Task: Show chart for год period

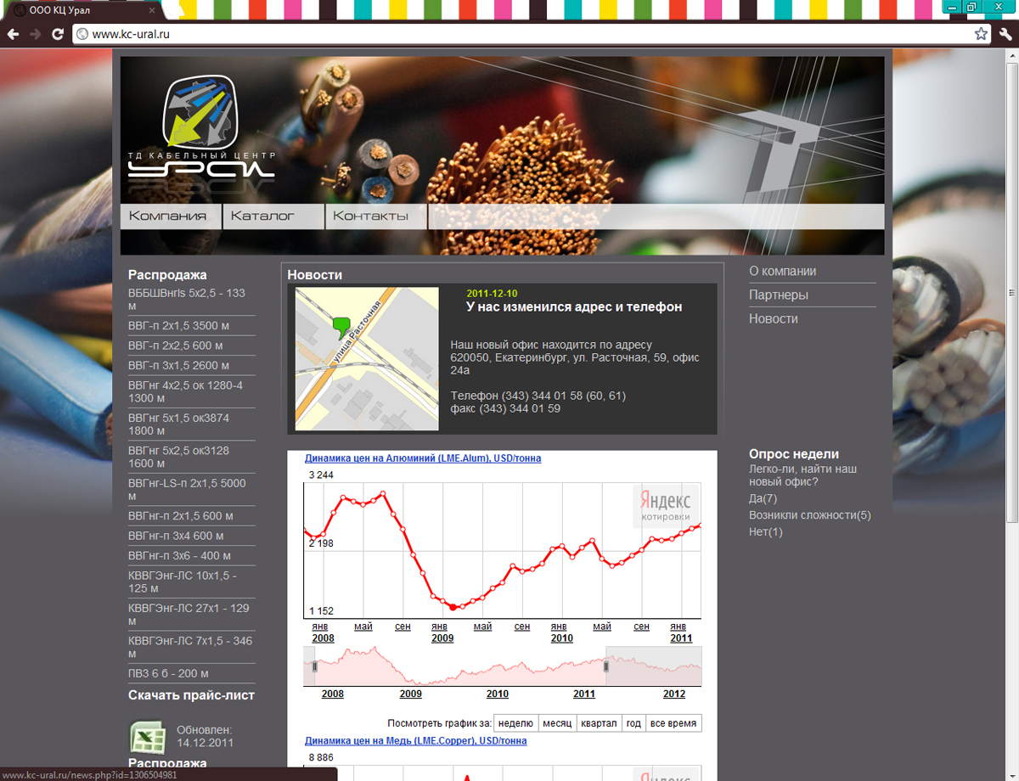Action: click(633, 723)
